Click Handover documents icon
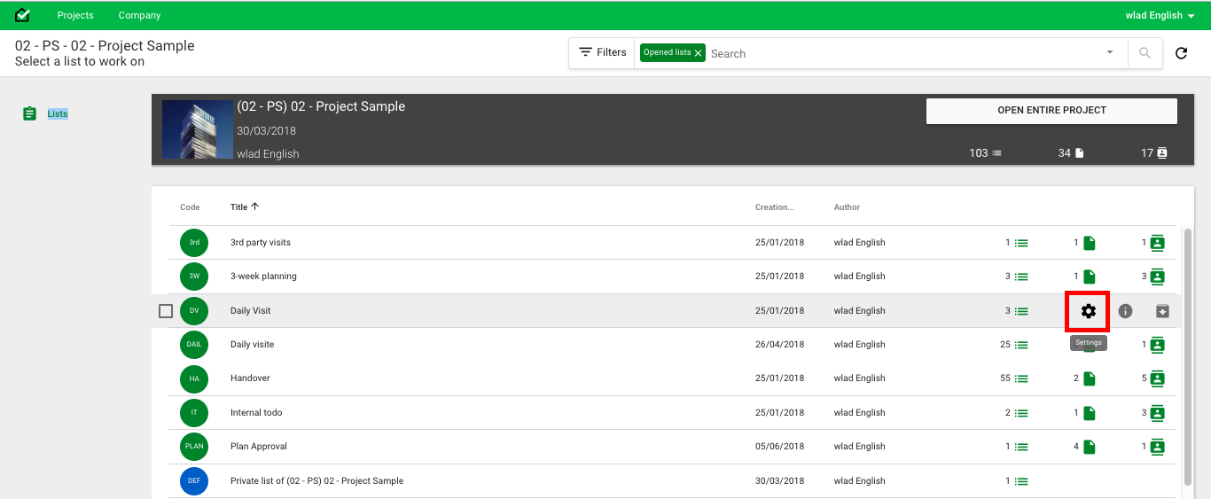This screenshot has height=499, width=1211. coord(1090,378)
